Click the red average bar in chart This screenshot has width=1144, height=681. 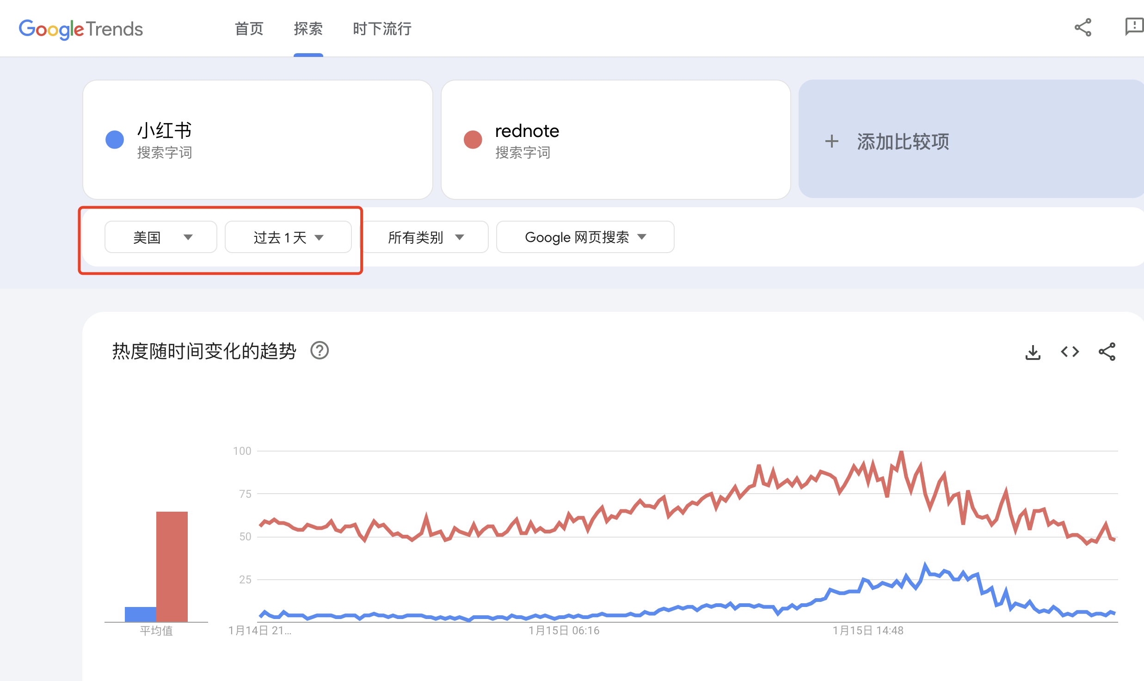coord(172,567)
